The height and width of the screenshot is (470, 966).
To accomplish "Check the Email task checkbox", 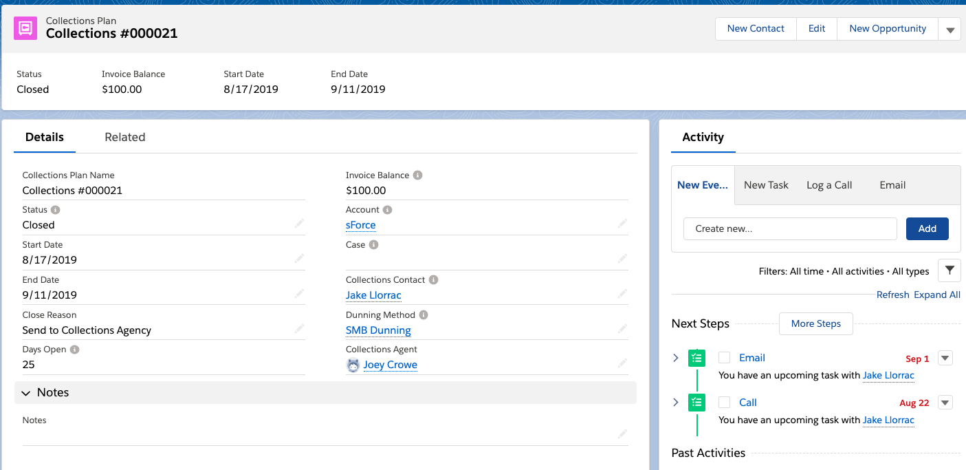I will [724, 357].
